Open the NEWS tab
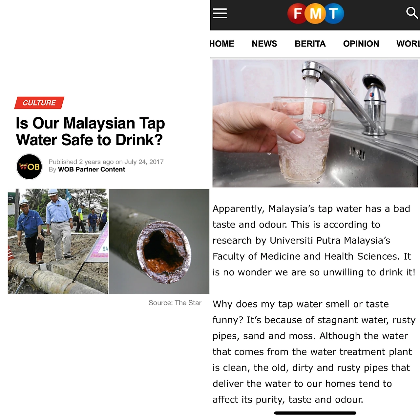The height and width of the screenshot is (419, 420). pos(264,44)
